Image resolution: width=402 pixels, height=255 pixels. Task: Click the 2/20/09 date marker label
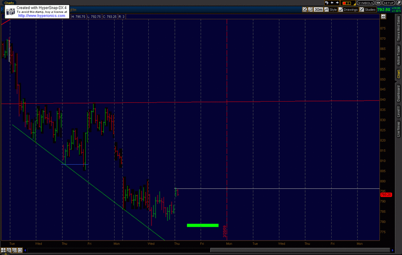tap(225, 231)
